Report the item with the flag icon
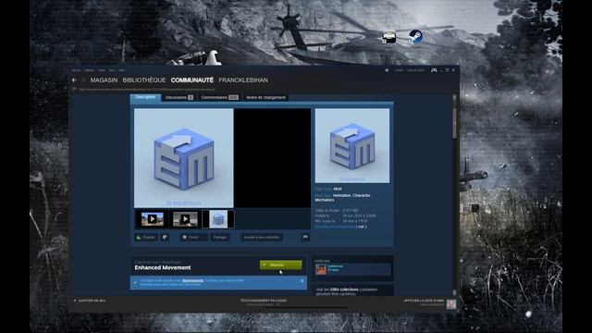The width and height of the screenshot is (592, 333). tap(305, 237)
